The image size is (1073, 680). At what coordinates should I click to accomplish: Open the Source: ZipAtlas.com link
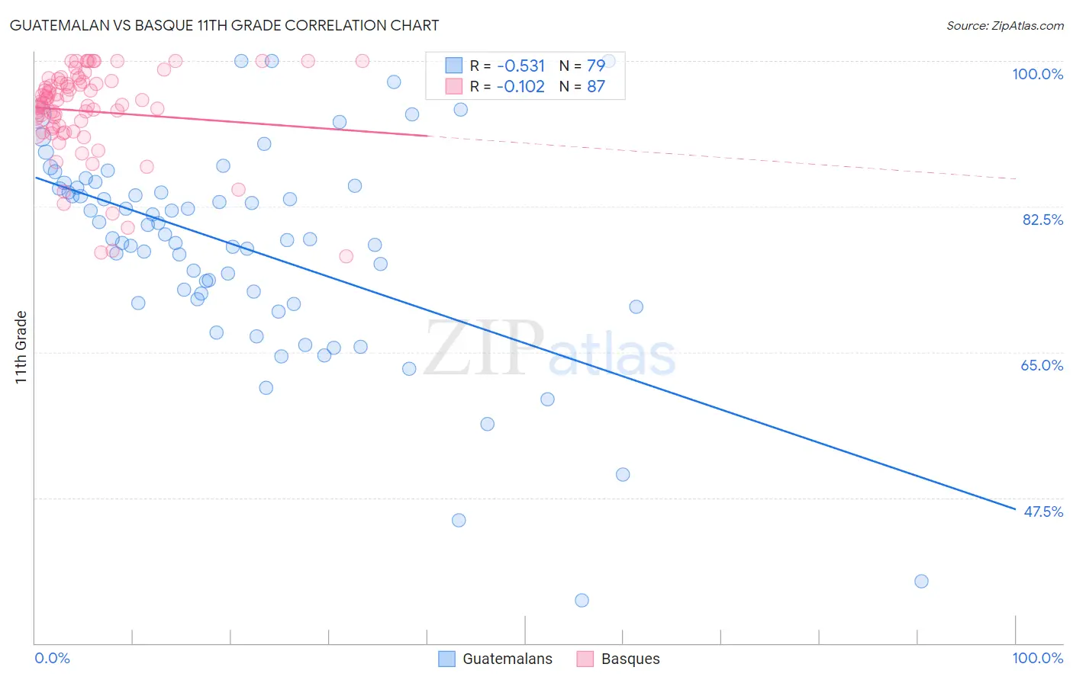point(1005,25)
